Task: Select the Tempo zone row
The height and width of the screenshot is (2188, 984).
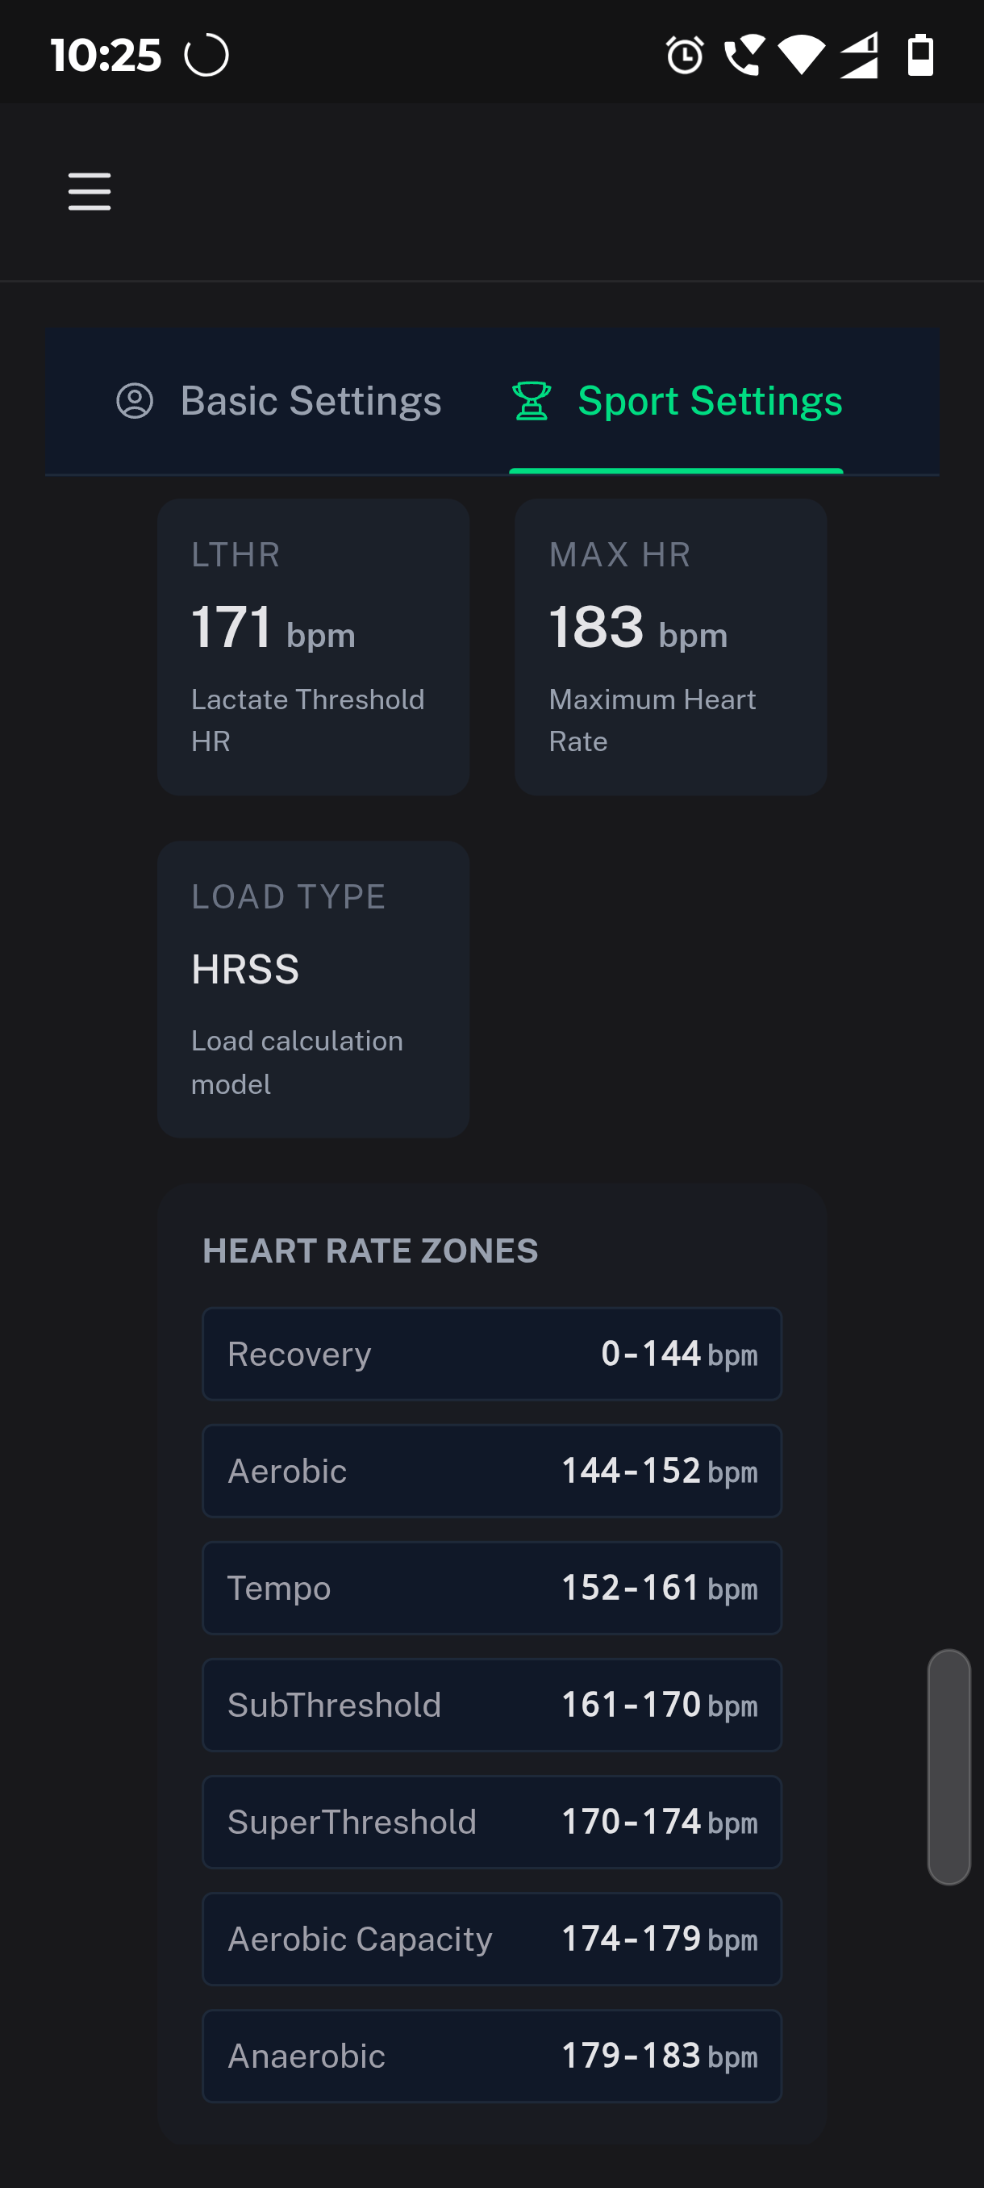Action: click(491, 1589)
